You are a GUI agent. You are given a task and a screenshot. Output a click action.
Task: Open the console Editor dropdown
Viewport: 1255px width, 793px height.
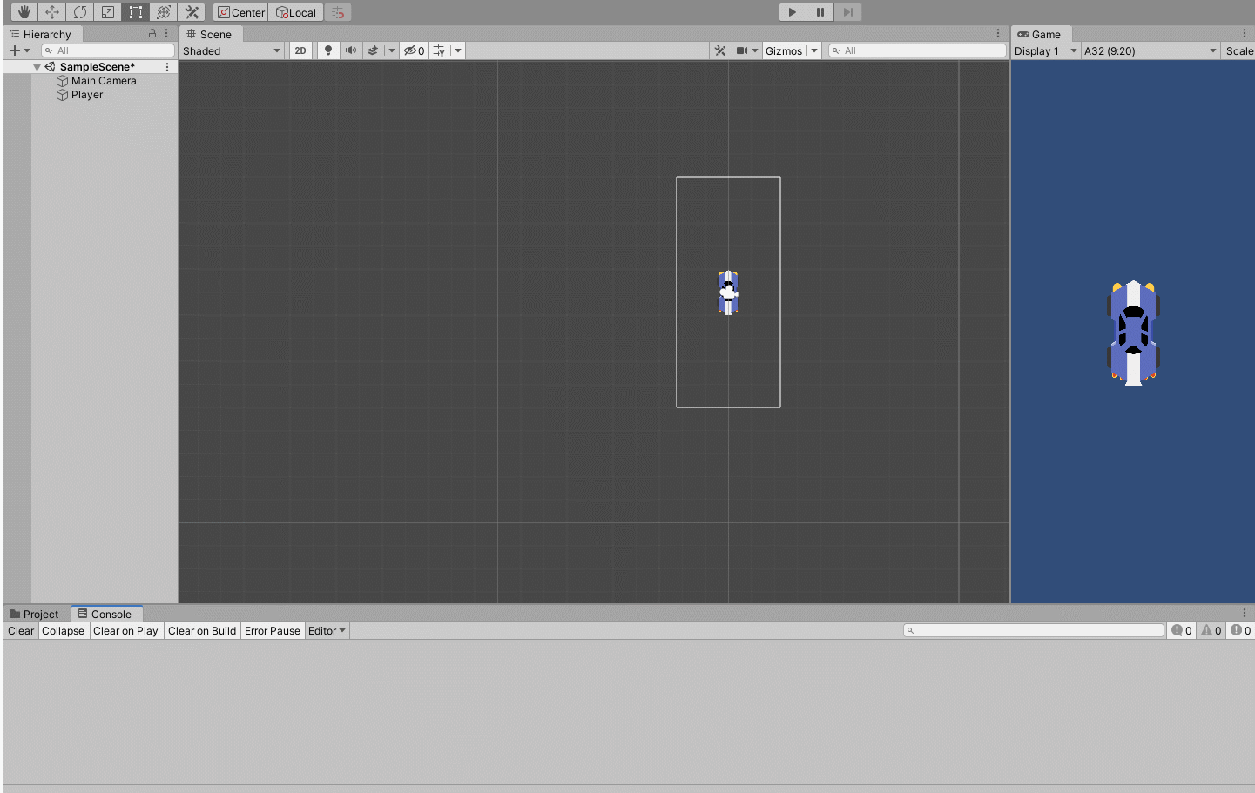(327, 631)
